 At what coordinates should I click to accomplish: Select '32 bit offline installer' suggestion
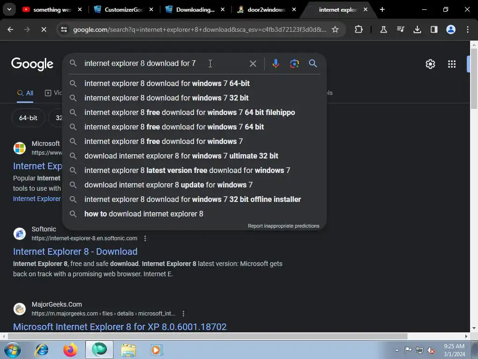[195, 199]
